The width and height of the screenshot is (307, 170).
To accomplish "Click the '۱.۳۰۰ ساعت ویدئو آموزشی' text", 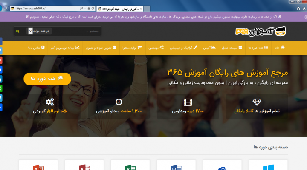I will (x=119, y=111).
